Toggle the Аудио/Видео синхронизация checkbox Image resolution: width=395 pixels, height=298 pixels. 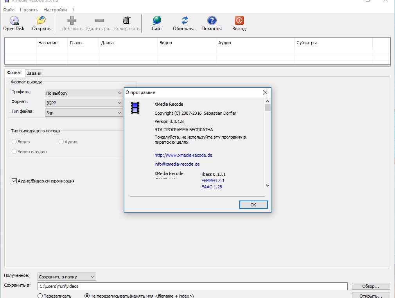(14, 181)
